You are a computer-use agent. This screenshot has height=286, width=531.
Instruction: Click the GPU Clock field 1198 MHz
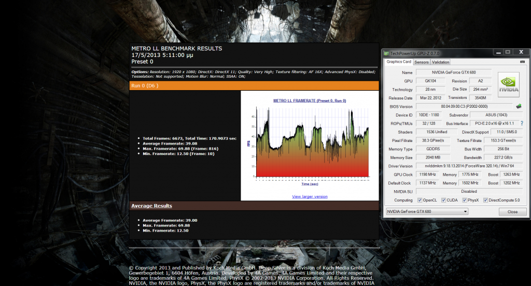(x=427, y=175)
